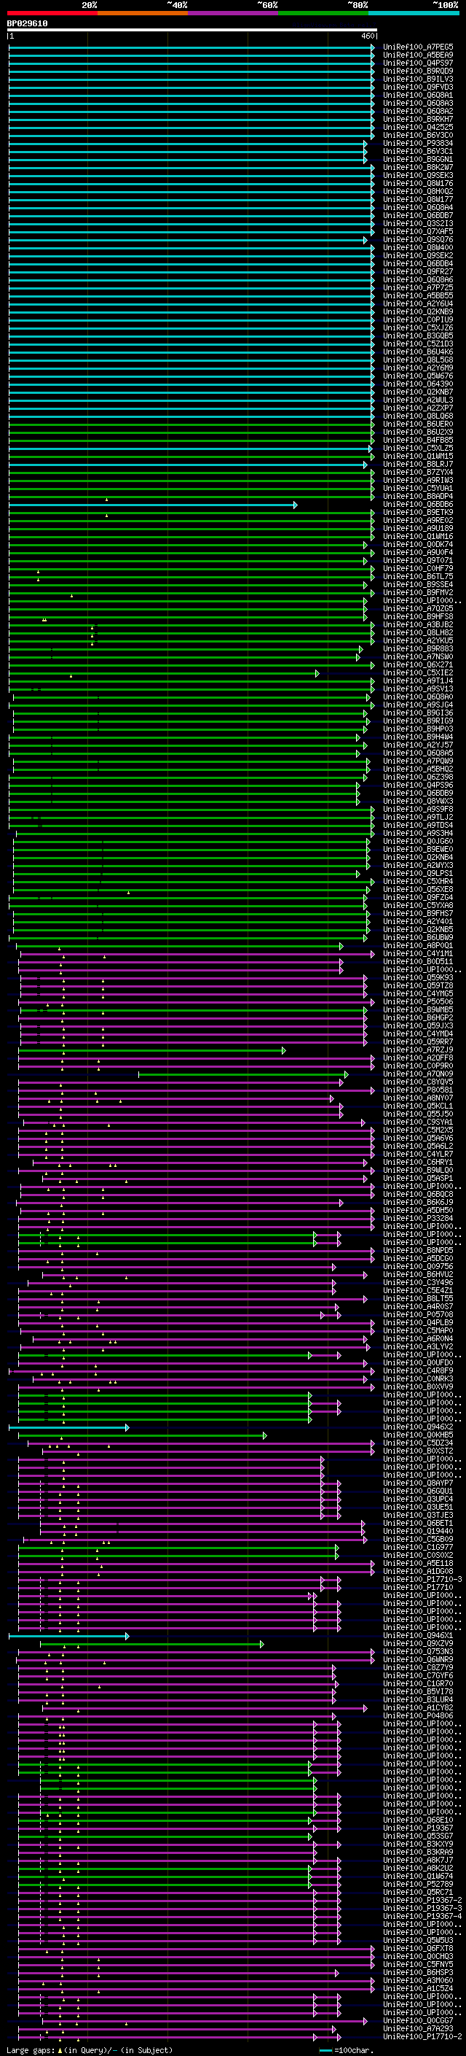The image size is (466, 2056).
Task: Click green arrowhead of C5XIE2 alignment
Action: click(317, 674)
